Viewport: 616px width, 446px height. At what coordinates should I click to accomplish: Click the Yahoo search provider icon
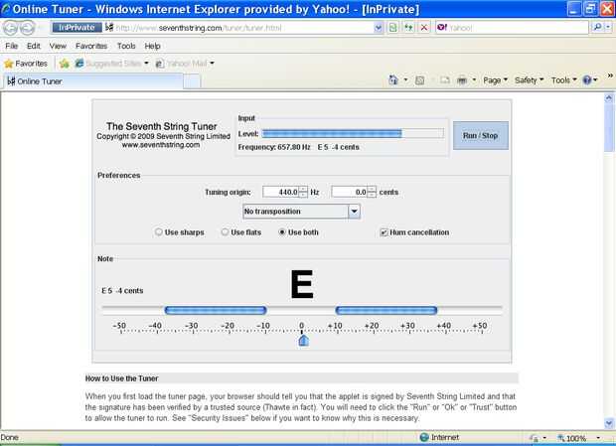[442, 27]
